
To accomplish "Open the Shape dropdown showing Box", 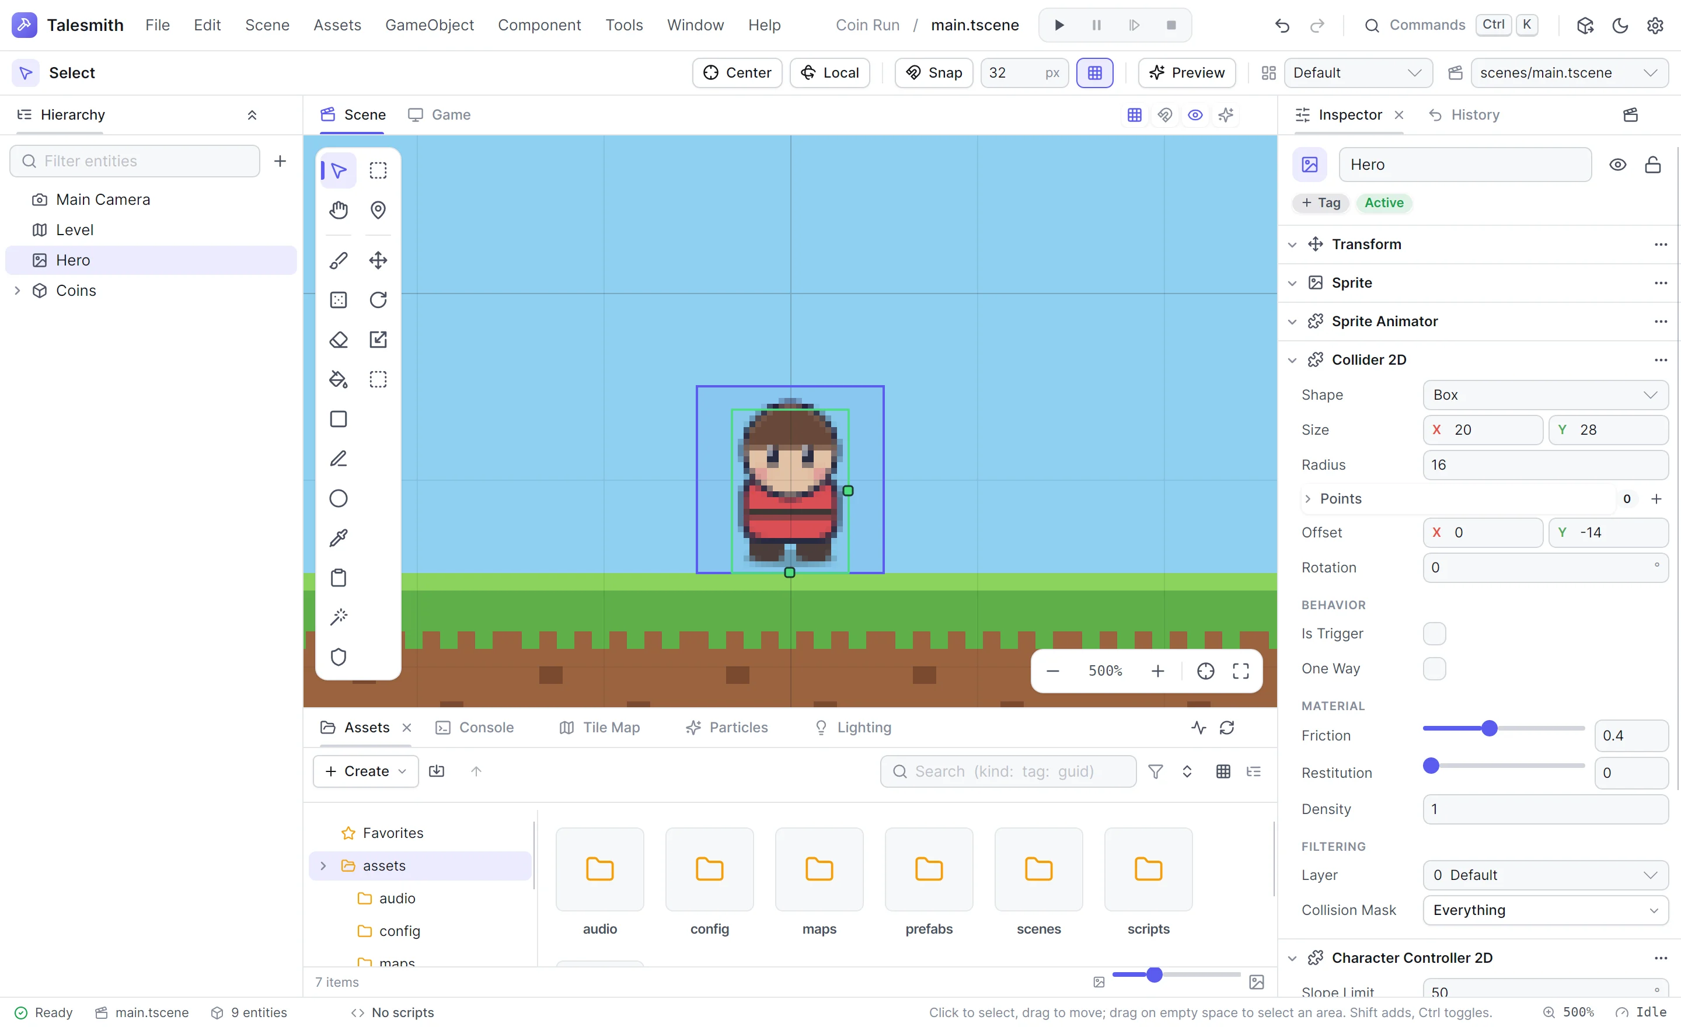I will coord(1545,395).
